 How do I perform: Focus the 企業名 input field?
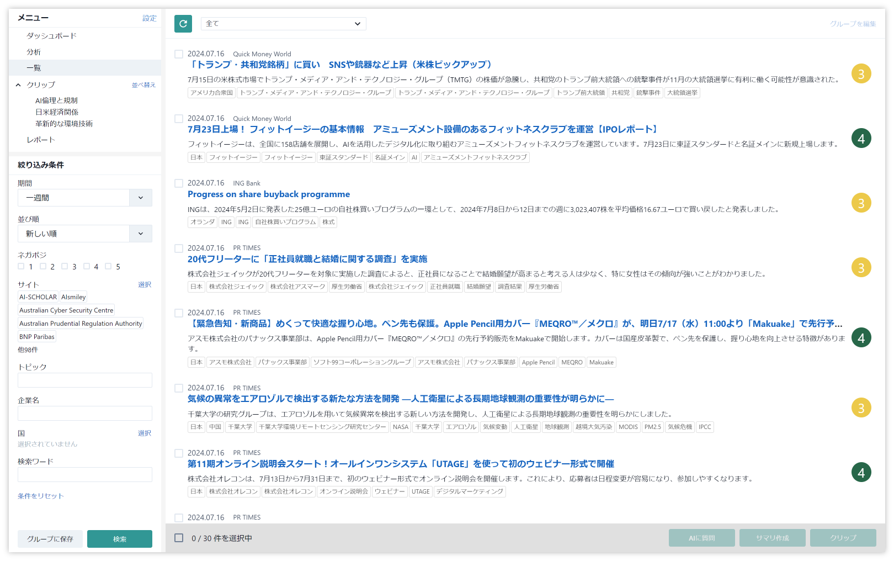[x=85, y=414]
